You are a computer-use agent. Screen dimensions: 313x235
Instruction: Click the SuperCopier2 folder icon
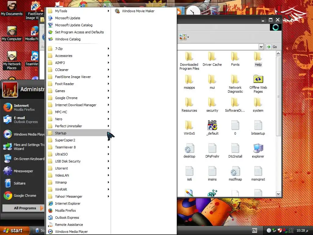coord(50,140)
